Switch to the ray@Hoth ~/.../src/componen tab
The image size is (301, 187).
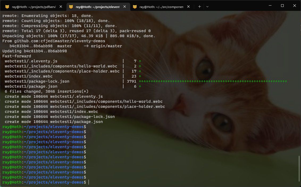(162, 7)
